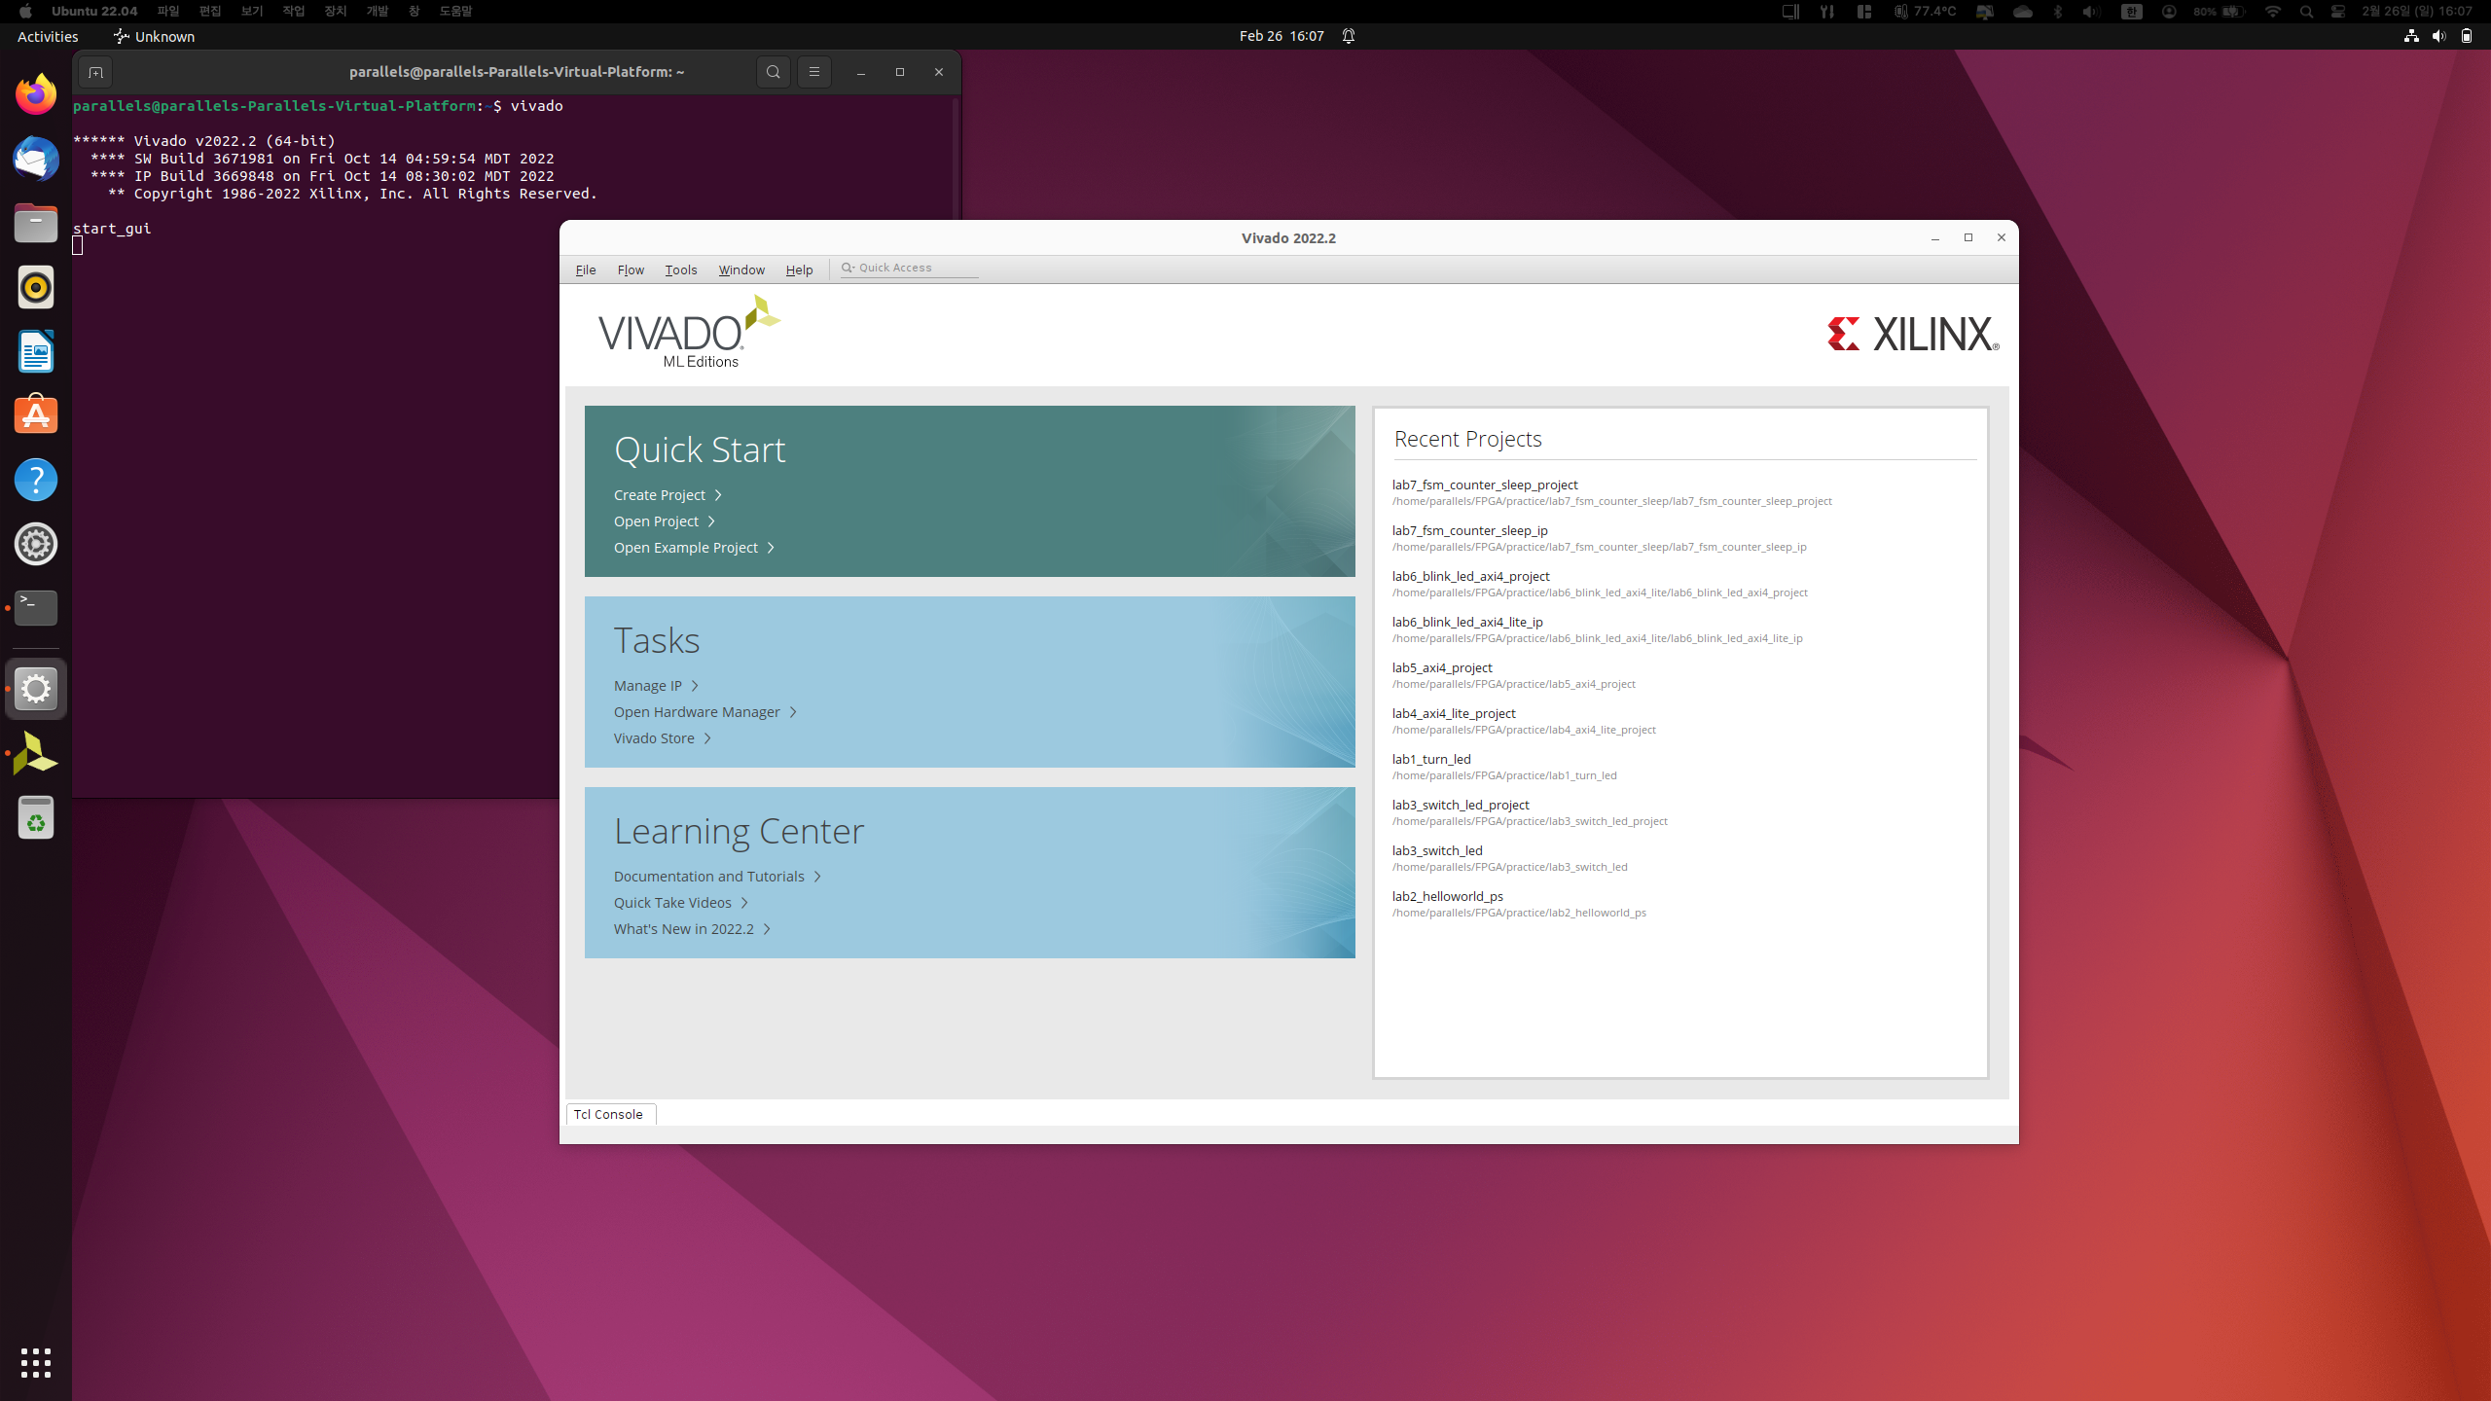2491x1401 pixels.
Task: Click the Apple logo in the Mac menu bar
Action: coord(26,11)
